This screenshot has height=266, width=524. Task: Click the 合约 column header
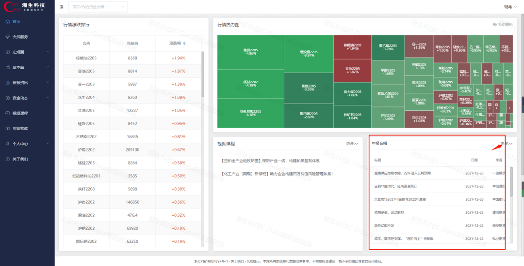(x=86, y=44)
